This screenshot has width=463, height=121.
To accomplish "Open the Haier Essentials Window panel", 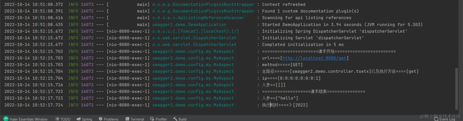I will 26,119.
